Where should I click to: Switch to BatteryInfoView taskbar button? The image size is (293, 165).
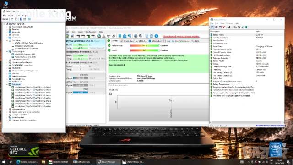click(x=82, y=162)
